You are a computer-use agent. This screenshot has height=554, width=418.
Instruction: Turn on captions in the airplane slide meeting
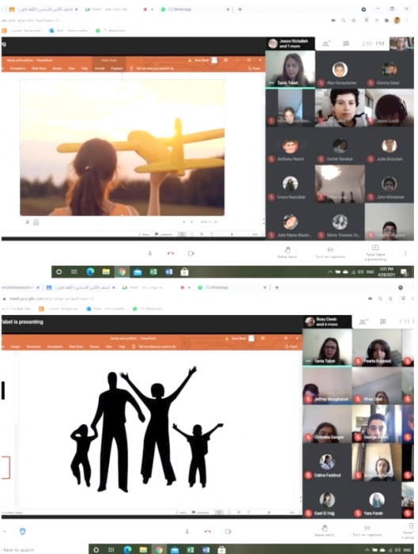point(330,252)
